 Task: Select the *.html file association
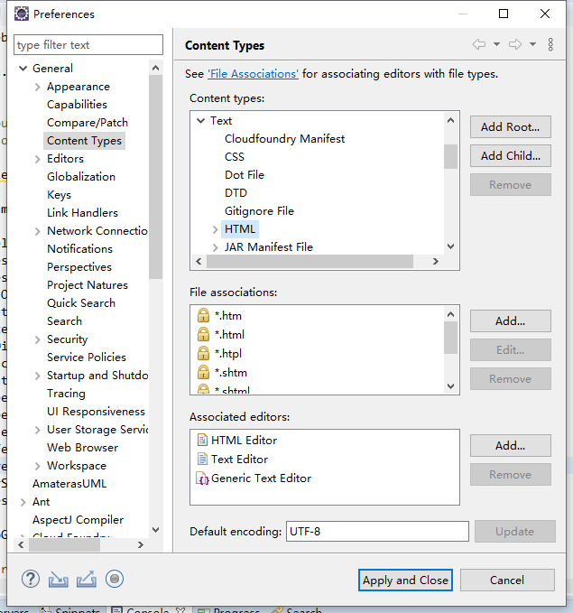click(229, 335)
